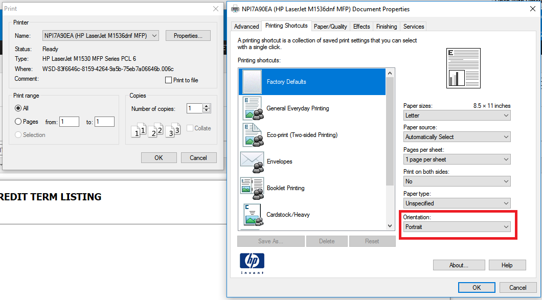Viewport: 542px width, 300px height.
Task: Increase number of copies with up arrow
Action: click(x=207, y=106)
